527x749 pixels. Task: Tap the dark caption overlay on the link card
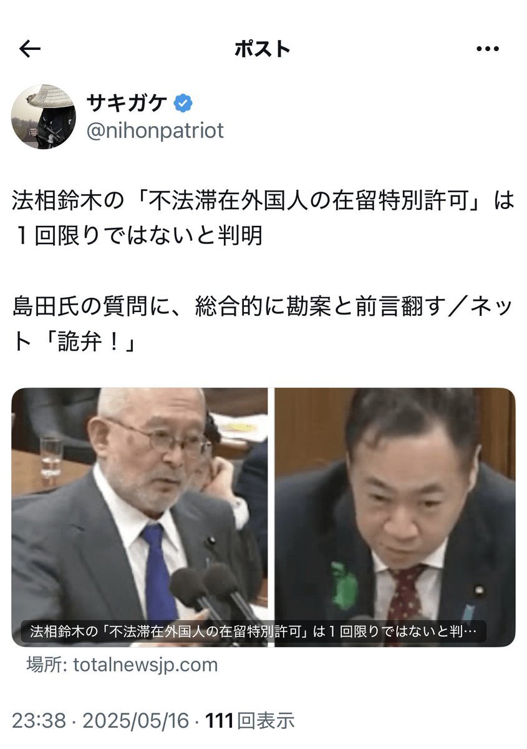coord(254,632)
